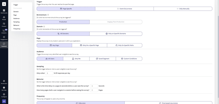Open the Configure gear icon
Screen dimensions: 219x104
4,95
